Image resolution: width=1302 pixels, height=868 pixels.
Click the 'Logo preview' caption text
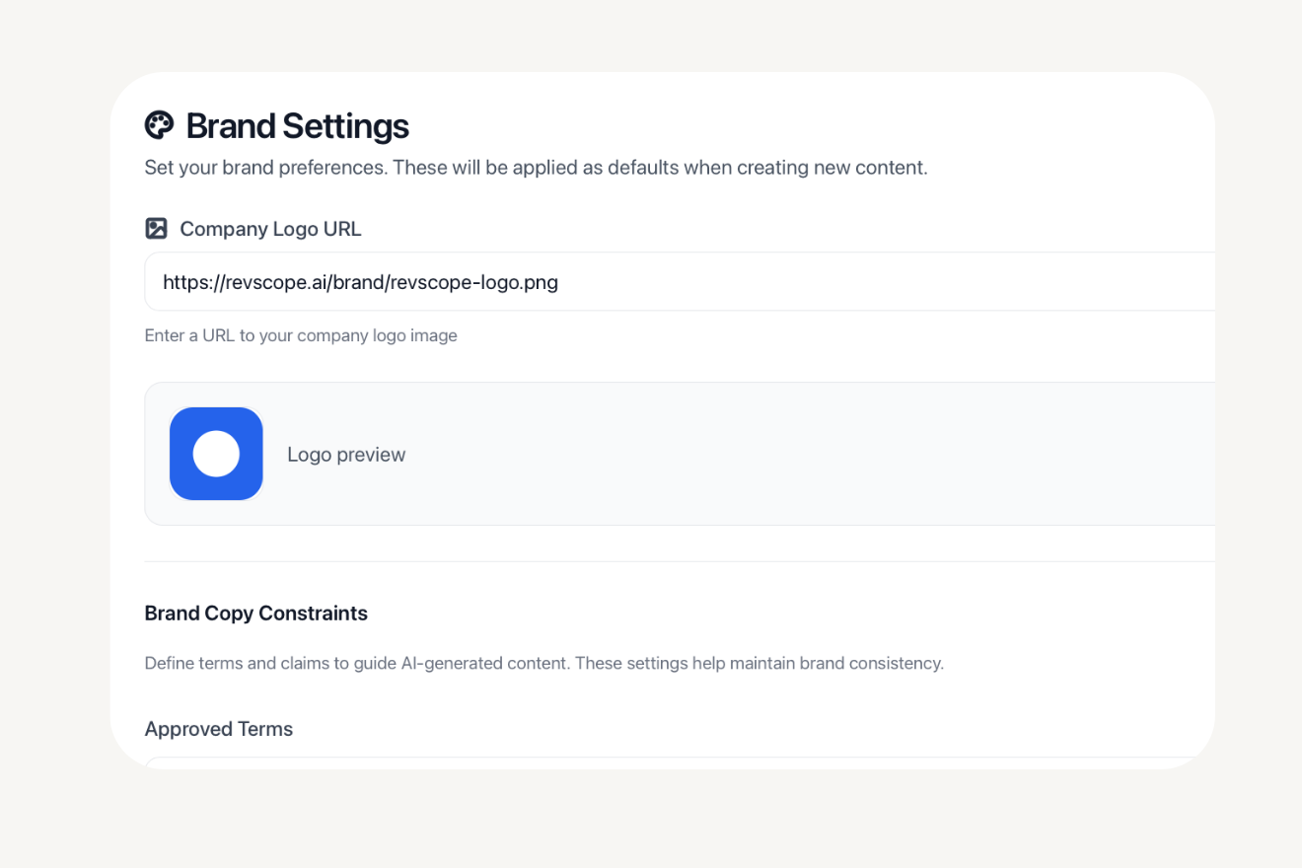(x=346, y=455)
